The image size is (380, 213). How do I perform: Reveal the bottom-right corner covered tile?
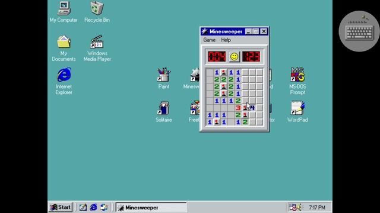click(259, 122)
